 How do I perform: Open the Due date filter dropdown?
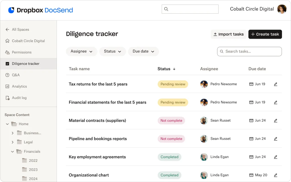(x=144, y=51)
